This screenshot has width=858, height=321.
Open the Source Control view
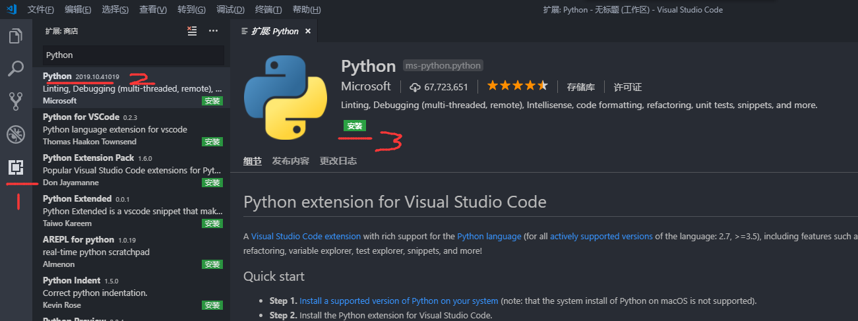[x=15, y=101]
